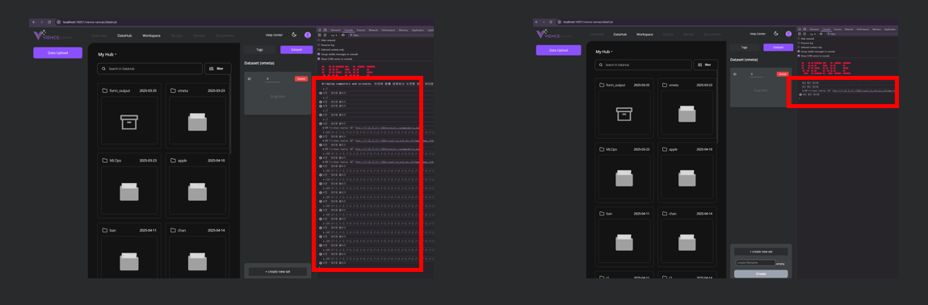
Task: Focus Search in DataHub field, right screenshot
Action: 644,65
